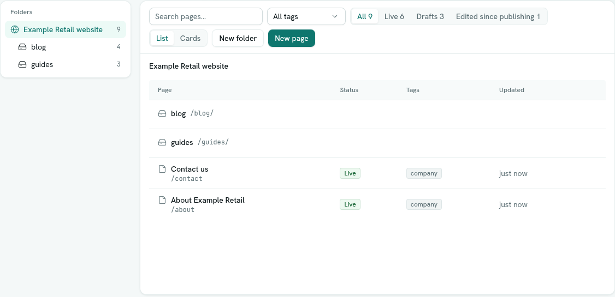
Task: Open the blog folder row in table
Action: tap(377, 114)
